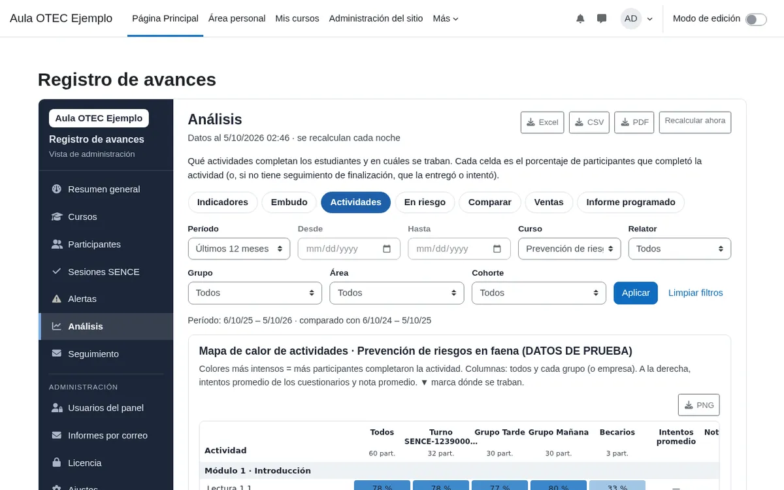Open the Grupo dropdown
Viewport: 784px width, 490px height.
pyautogui.click(x=255, y=293)
